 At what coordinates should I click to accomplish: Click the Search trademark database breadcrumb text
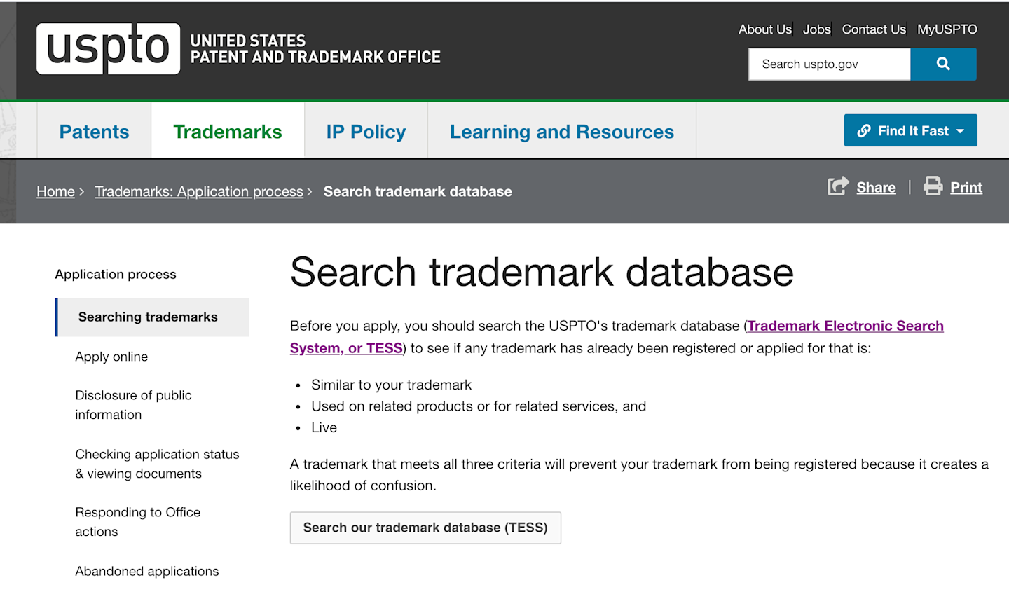pyautogui.click(x=418, y=191)
